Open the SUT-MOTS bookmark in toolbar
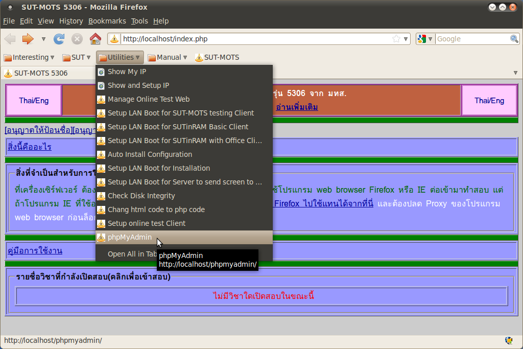Viewport: 523px width, 349px height. point(217,57)
